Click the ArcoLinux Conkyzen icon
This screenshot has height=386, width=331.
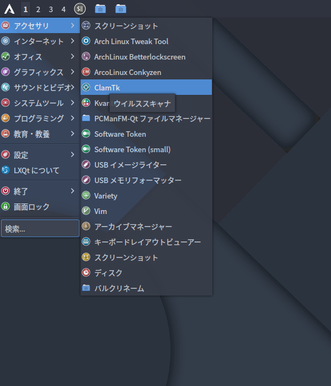click(x=86, y=72)
